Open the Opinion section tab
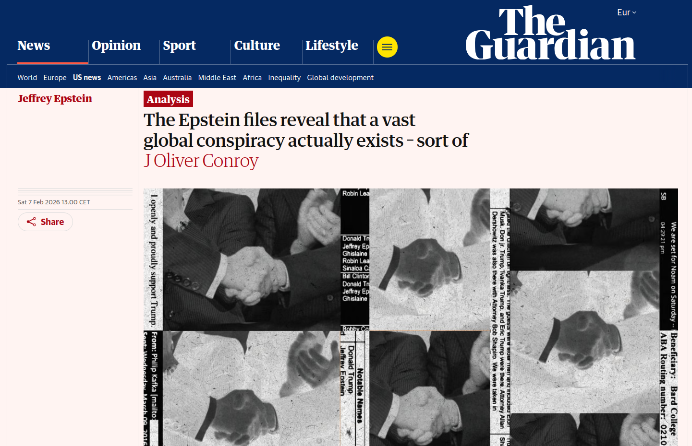 [116, 46]
